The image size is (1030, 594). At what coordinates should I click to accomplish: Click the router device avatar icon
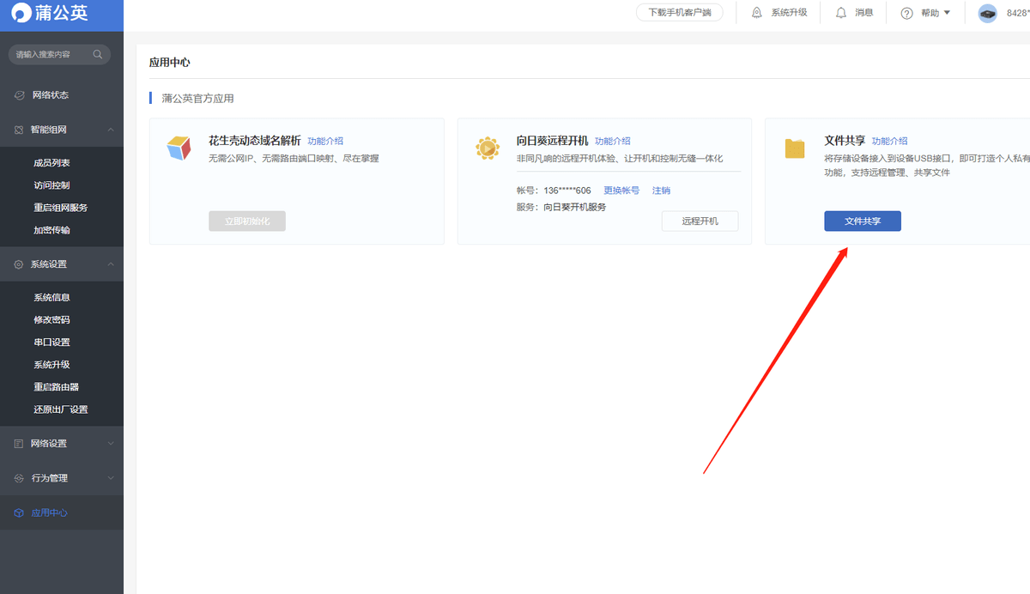point(987,14)
